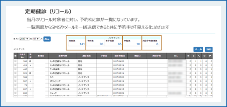
Task: Click the reserved count value 76
Action: [101, 44]
